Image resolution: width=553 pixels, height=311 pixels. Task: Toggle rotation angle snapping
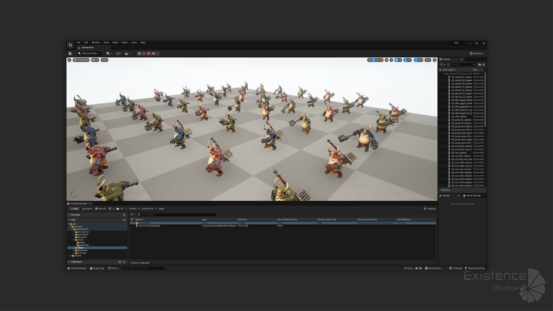(x=406, y=60)
